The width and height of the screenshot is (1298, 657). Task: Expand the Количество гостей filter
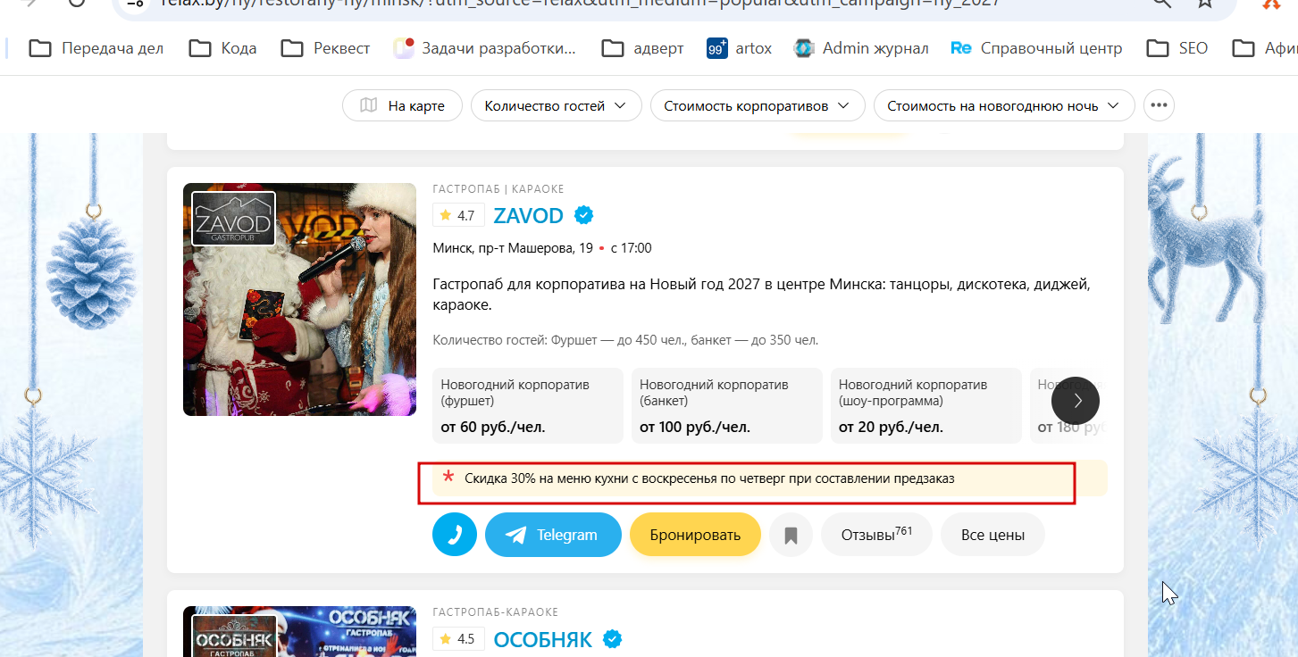point(556,105)
